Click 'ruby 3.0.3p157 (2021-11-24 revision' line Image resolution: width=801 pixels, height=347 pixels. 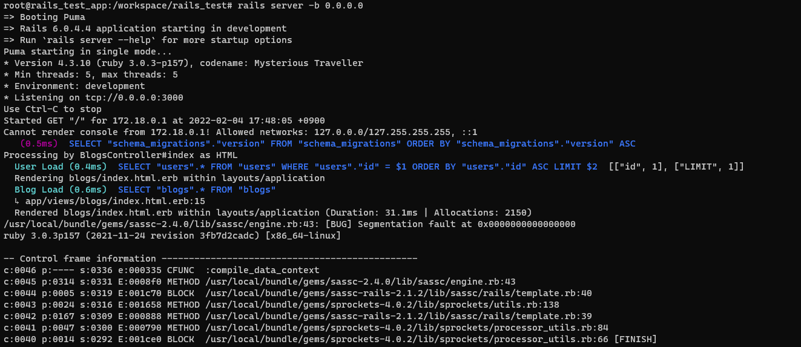click(x=172, y=236)
